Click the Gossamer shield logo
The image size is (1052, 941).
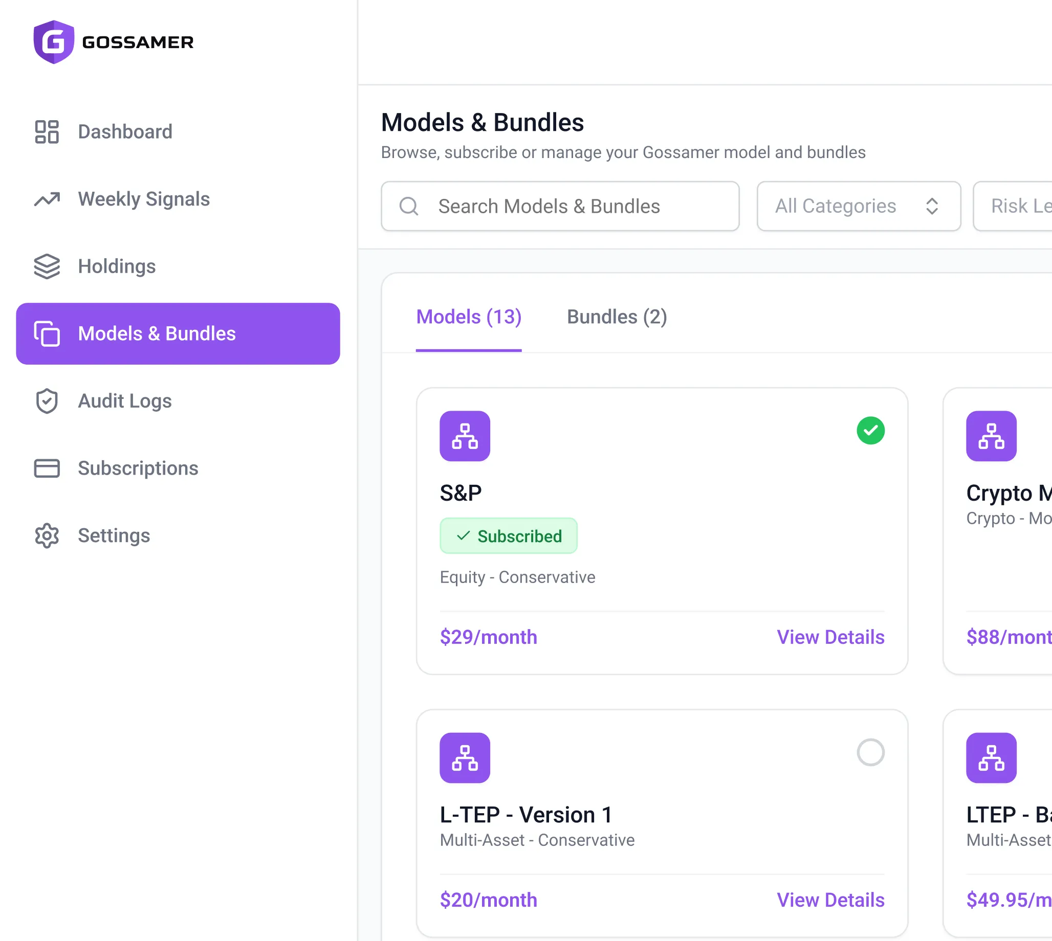coord(54,42)
